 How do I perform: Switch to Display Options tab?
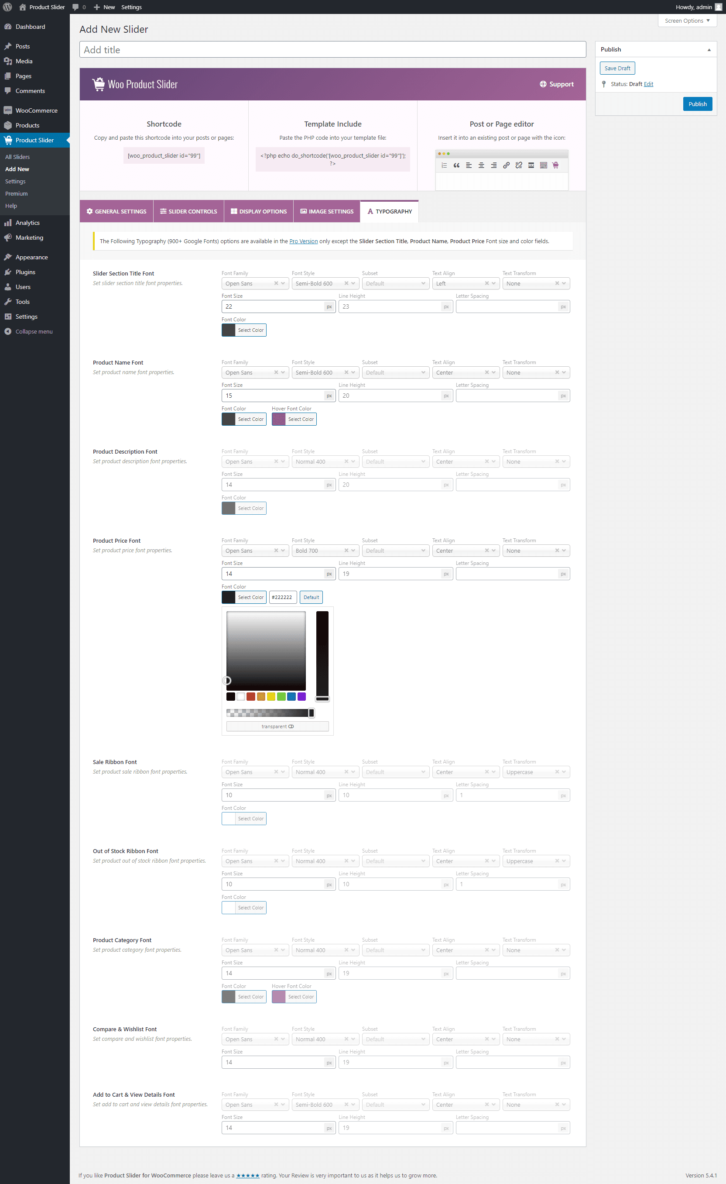tap(258, 211)
